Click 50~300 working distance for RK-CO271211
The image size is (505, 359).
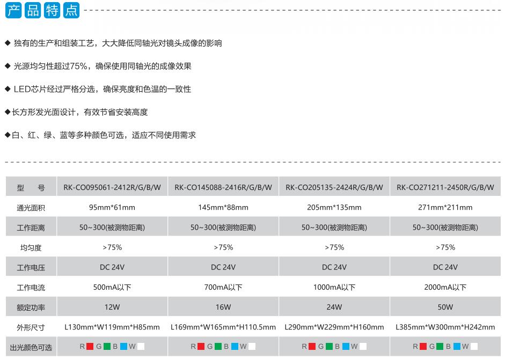(x=445, y=228)
